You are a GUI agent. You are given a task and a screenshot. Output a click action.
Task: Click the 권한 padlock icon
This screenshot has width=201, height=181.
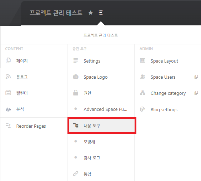pos(76,93)
